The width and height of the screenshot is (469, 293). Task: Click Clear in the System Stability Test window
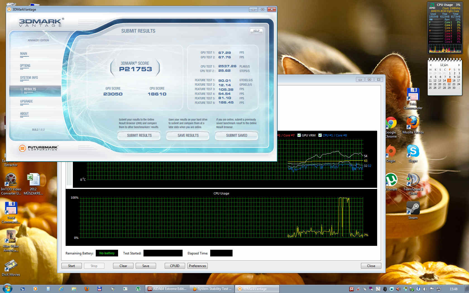[x=123, y=266]
